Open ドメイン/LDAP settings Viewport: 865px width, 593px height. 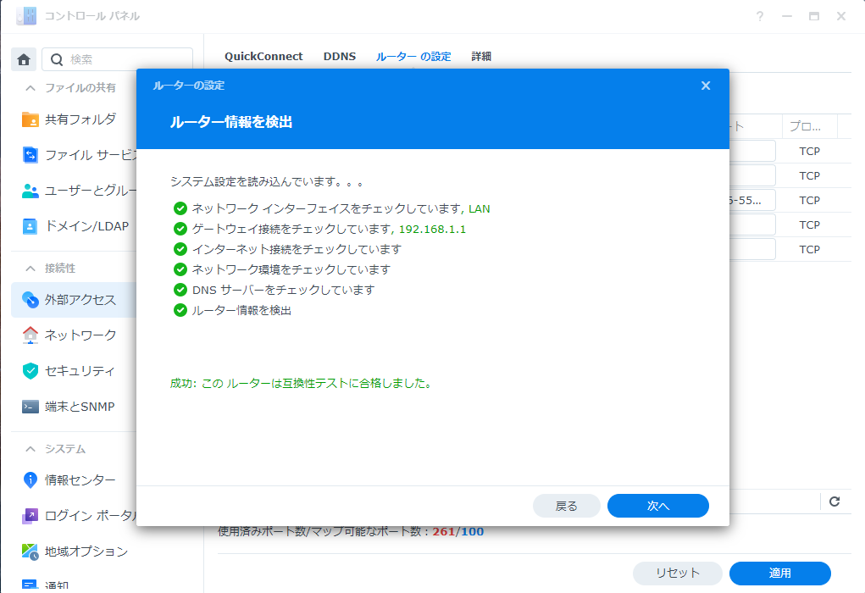74,226
